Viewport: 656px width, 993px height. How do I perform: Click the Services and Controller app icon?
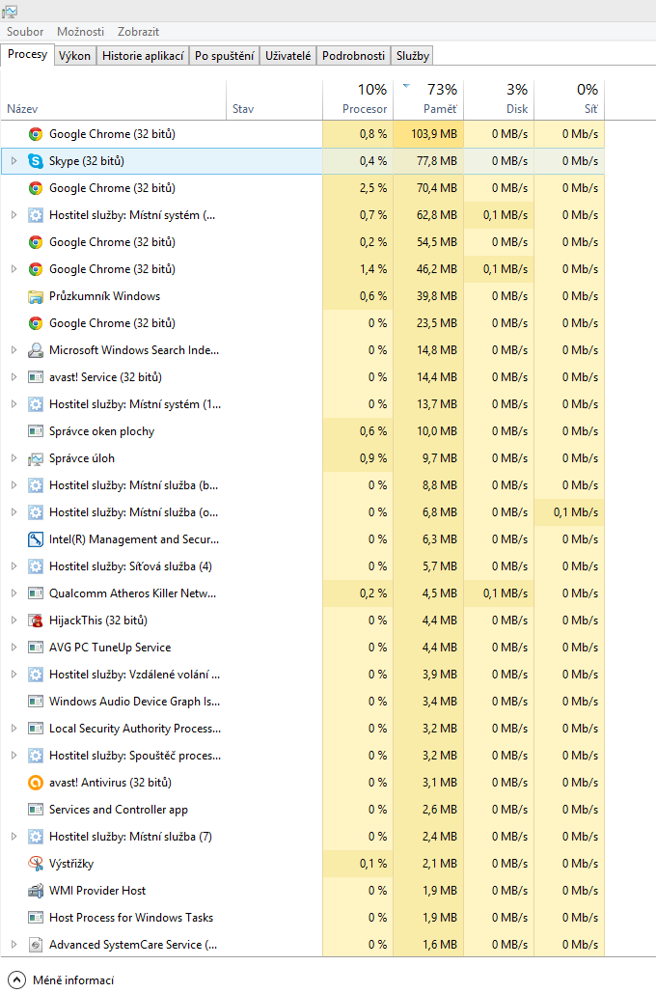tap(36, 810)
